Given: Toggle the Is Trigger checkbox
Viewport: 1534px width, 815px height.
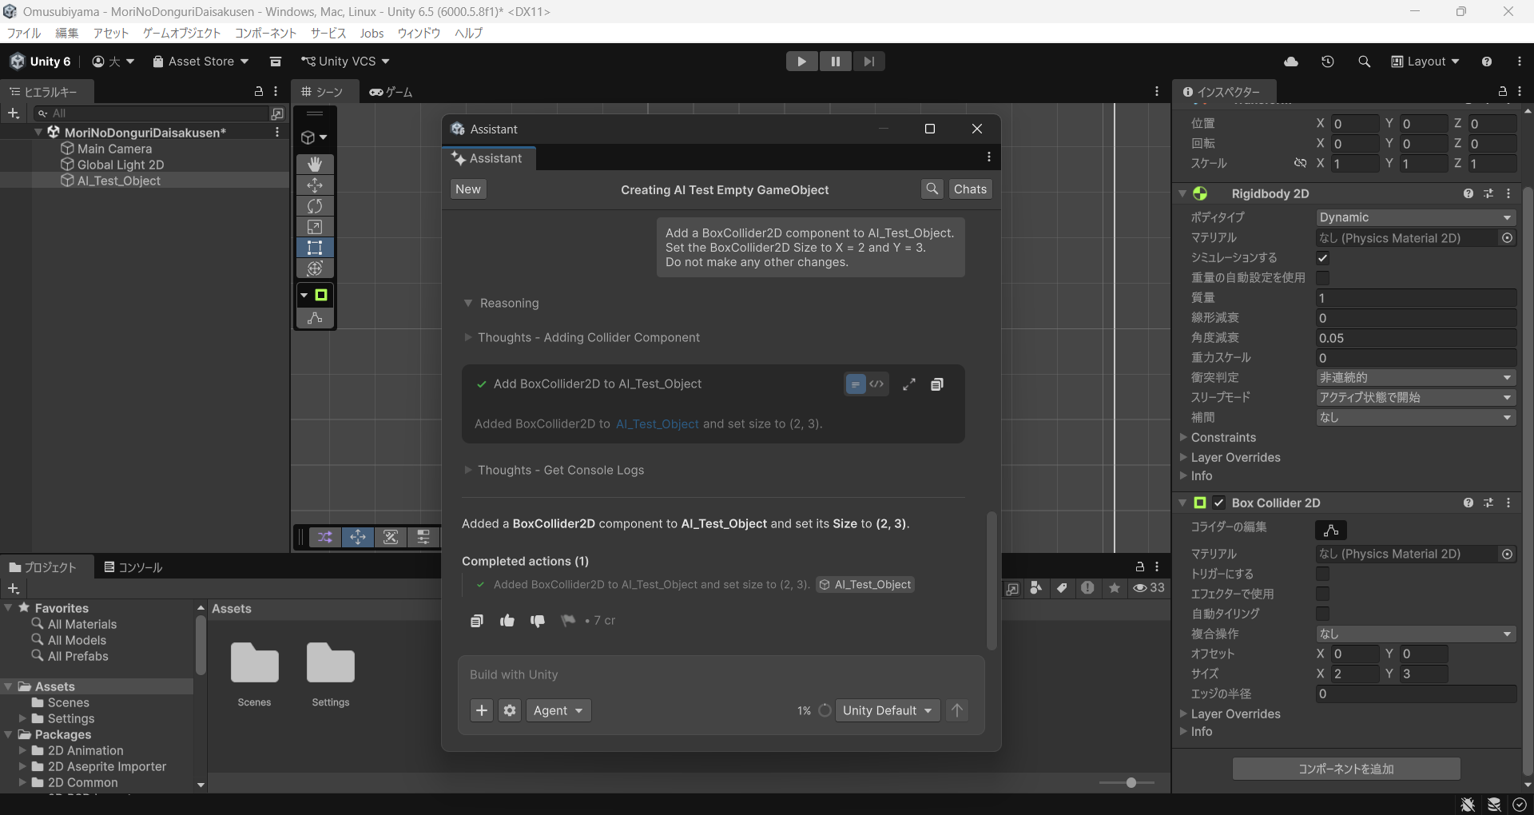Looking at the screenshot, I should [x=1323, y=574].
